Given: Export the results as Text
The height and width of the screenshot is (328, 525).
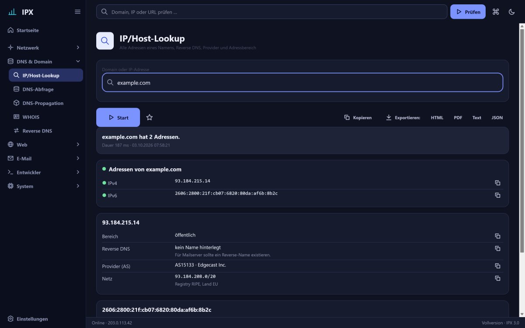Looking at the screenshot, I should tap(477, 117).
